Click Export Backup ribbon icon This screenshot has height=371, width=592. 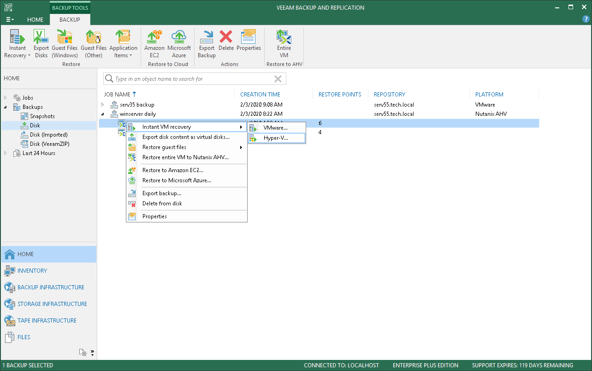point(207,44)
